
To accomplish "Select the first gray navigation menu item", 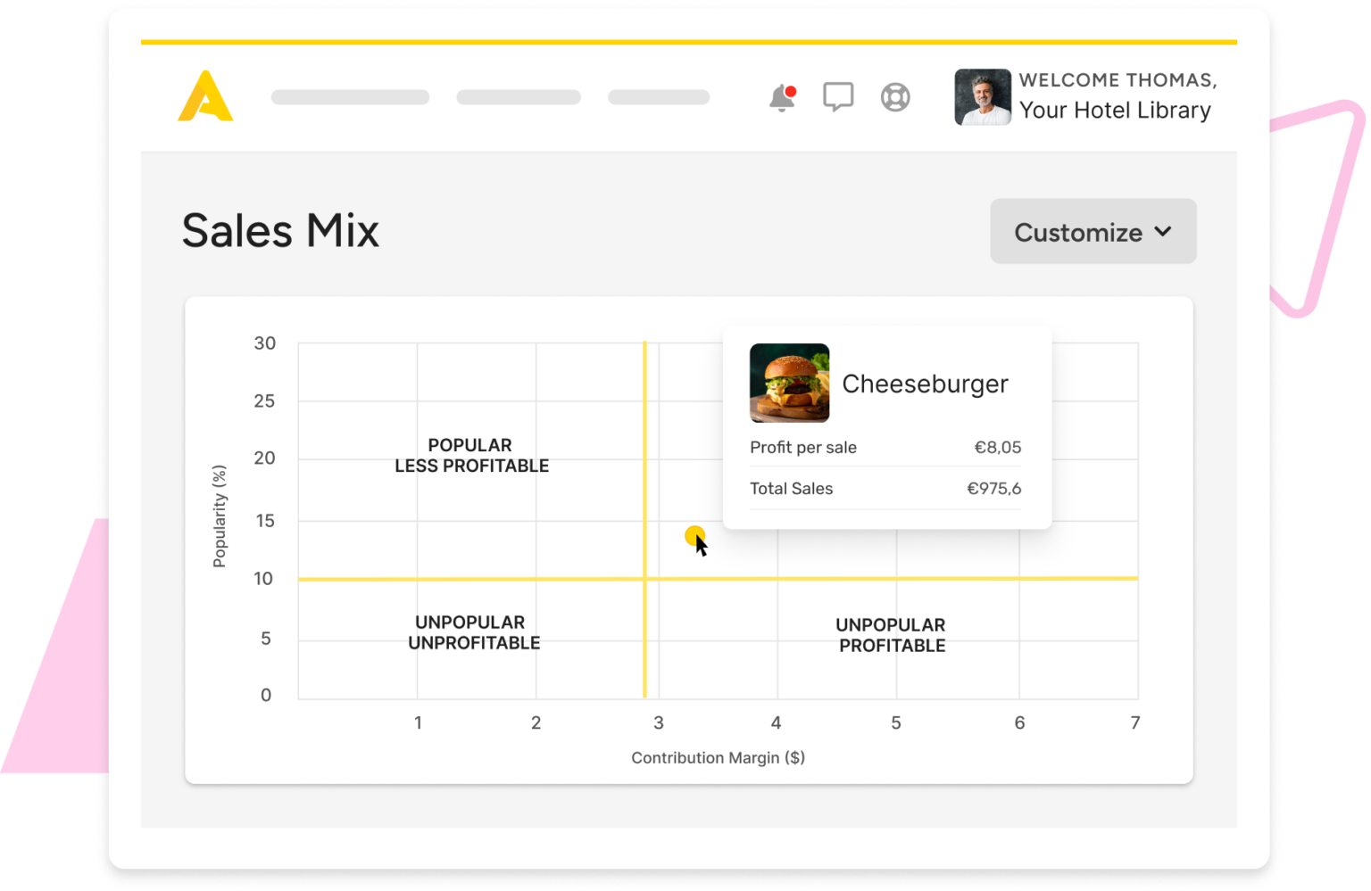I will click(349, 96).
